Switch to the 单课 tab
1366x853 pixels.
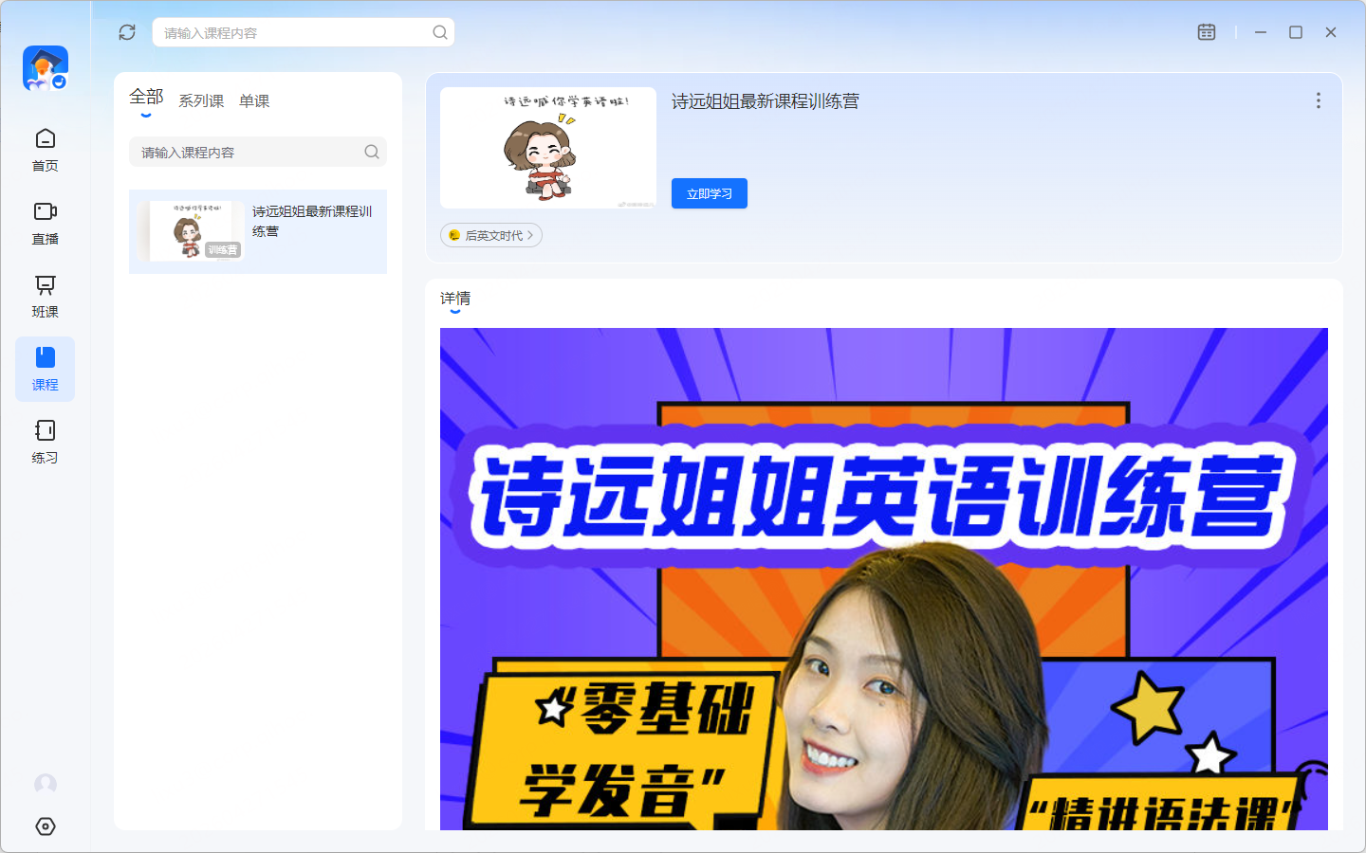click(254, 101)
